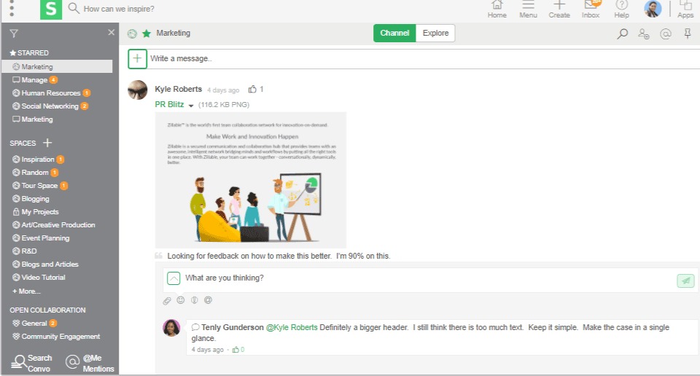This screenshot has width=700, height=376.
Task: Open General in Open Collaboration
Action: click(34, 324)
